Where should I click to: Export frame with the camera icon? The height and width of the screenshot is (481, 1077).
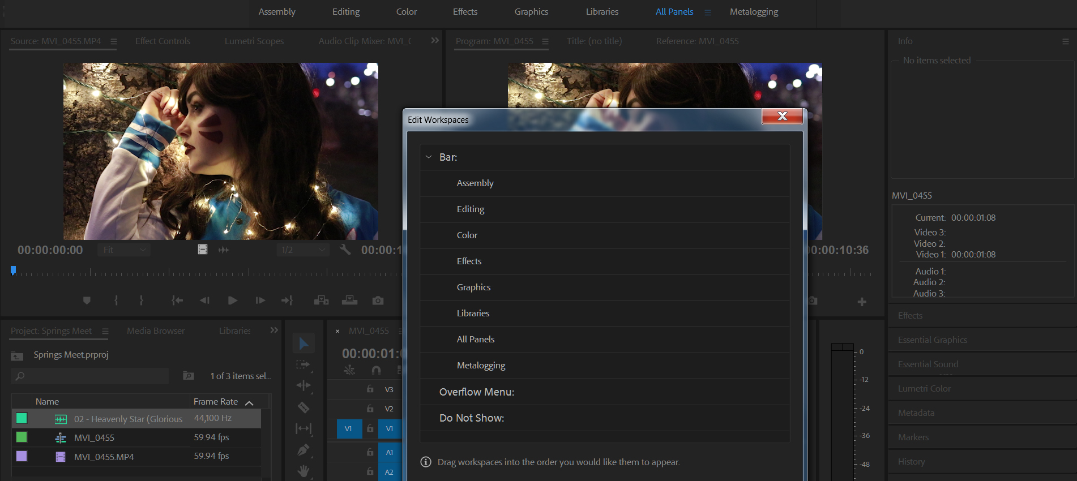click(x=378, y=300)
